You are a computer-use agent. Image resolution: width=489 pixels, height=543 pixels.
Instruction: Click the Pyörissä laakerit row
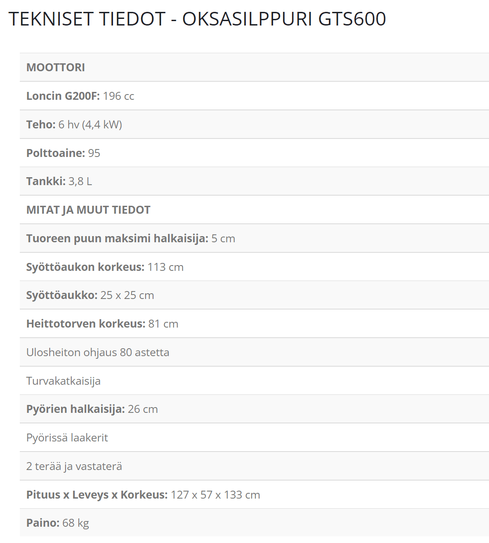[x=67, y=437]
